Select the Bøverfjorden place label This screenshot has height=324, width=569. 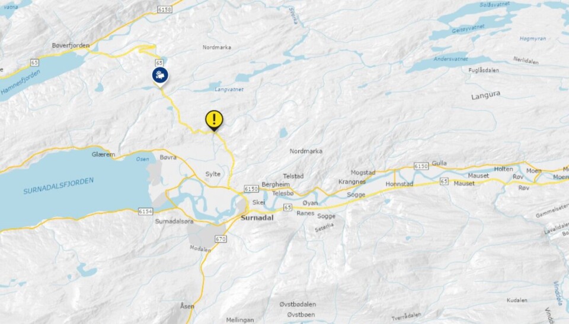click(71, 46)
